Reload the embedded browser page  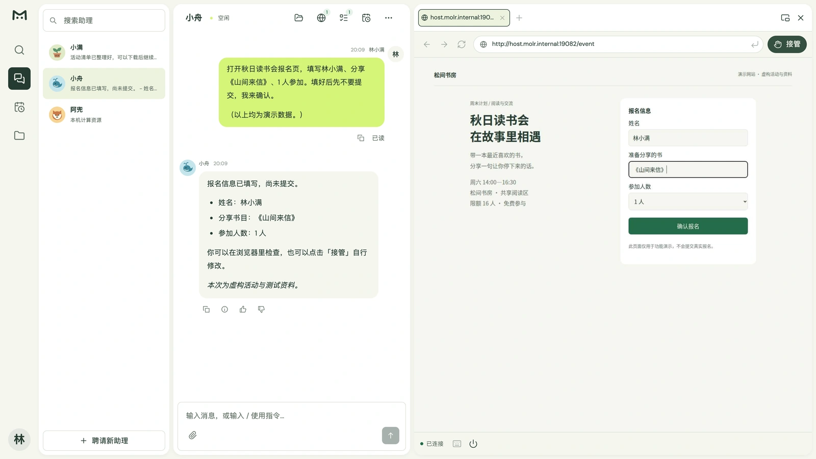tap(462, 44)
